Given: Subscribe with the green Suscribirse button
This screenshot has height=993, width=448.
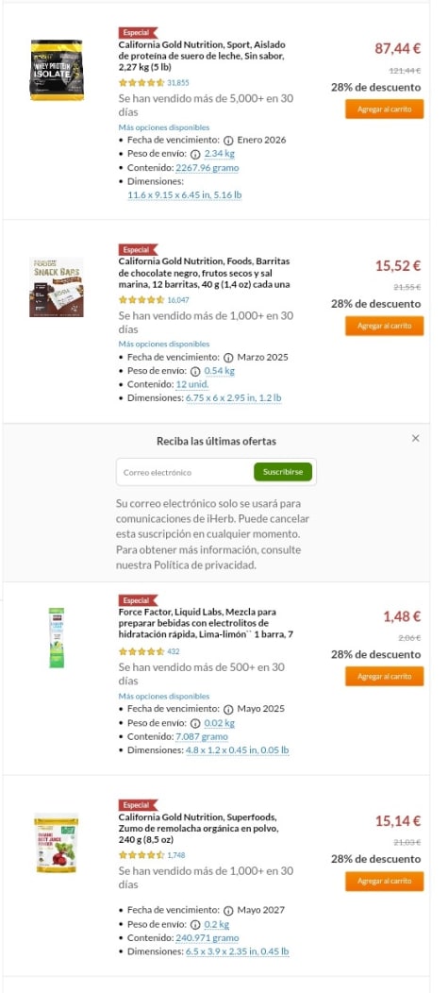Looking at the screenshot, I should [x=283, y=472].
